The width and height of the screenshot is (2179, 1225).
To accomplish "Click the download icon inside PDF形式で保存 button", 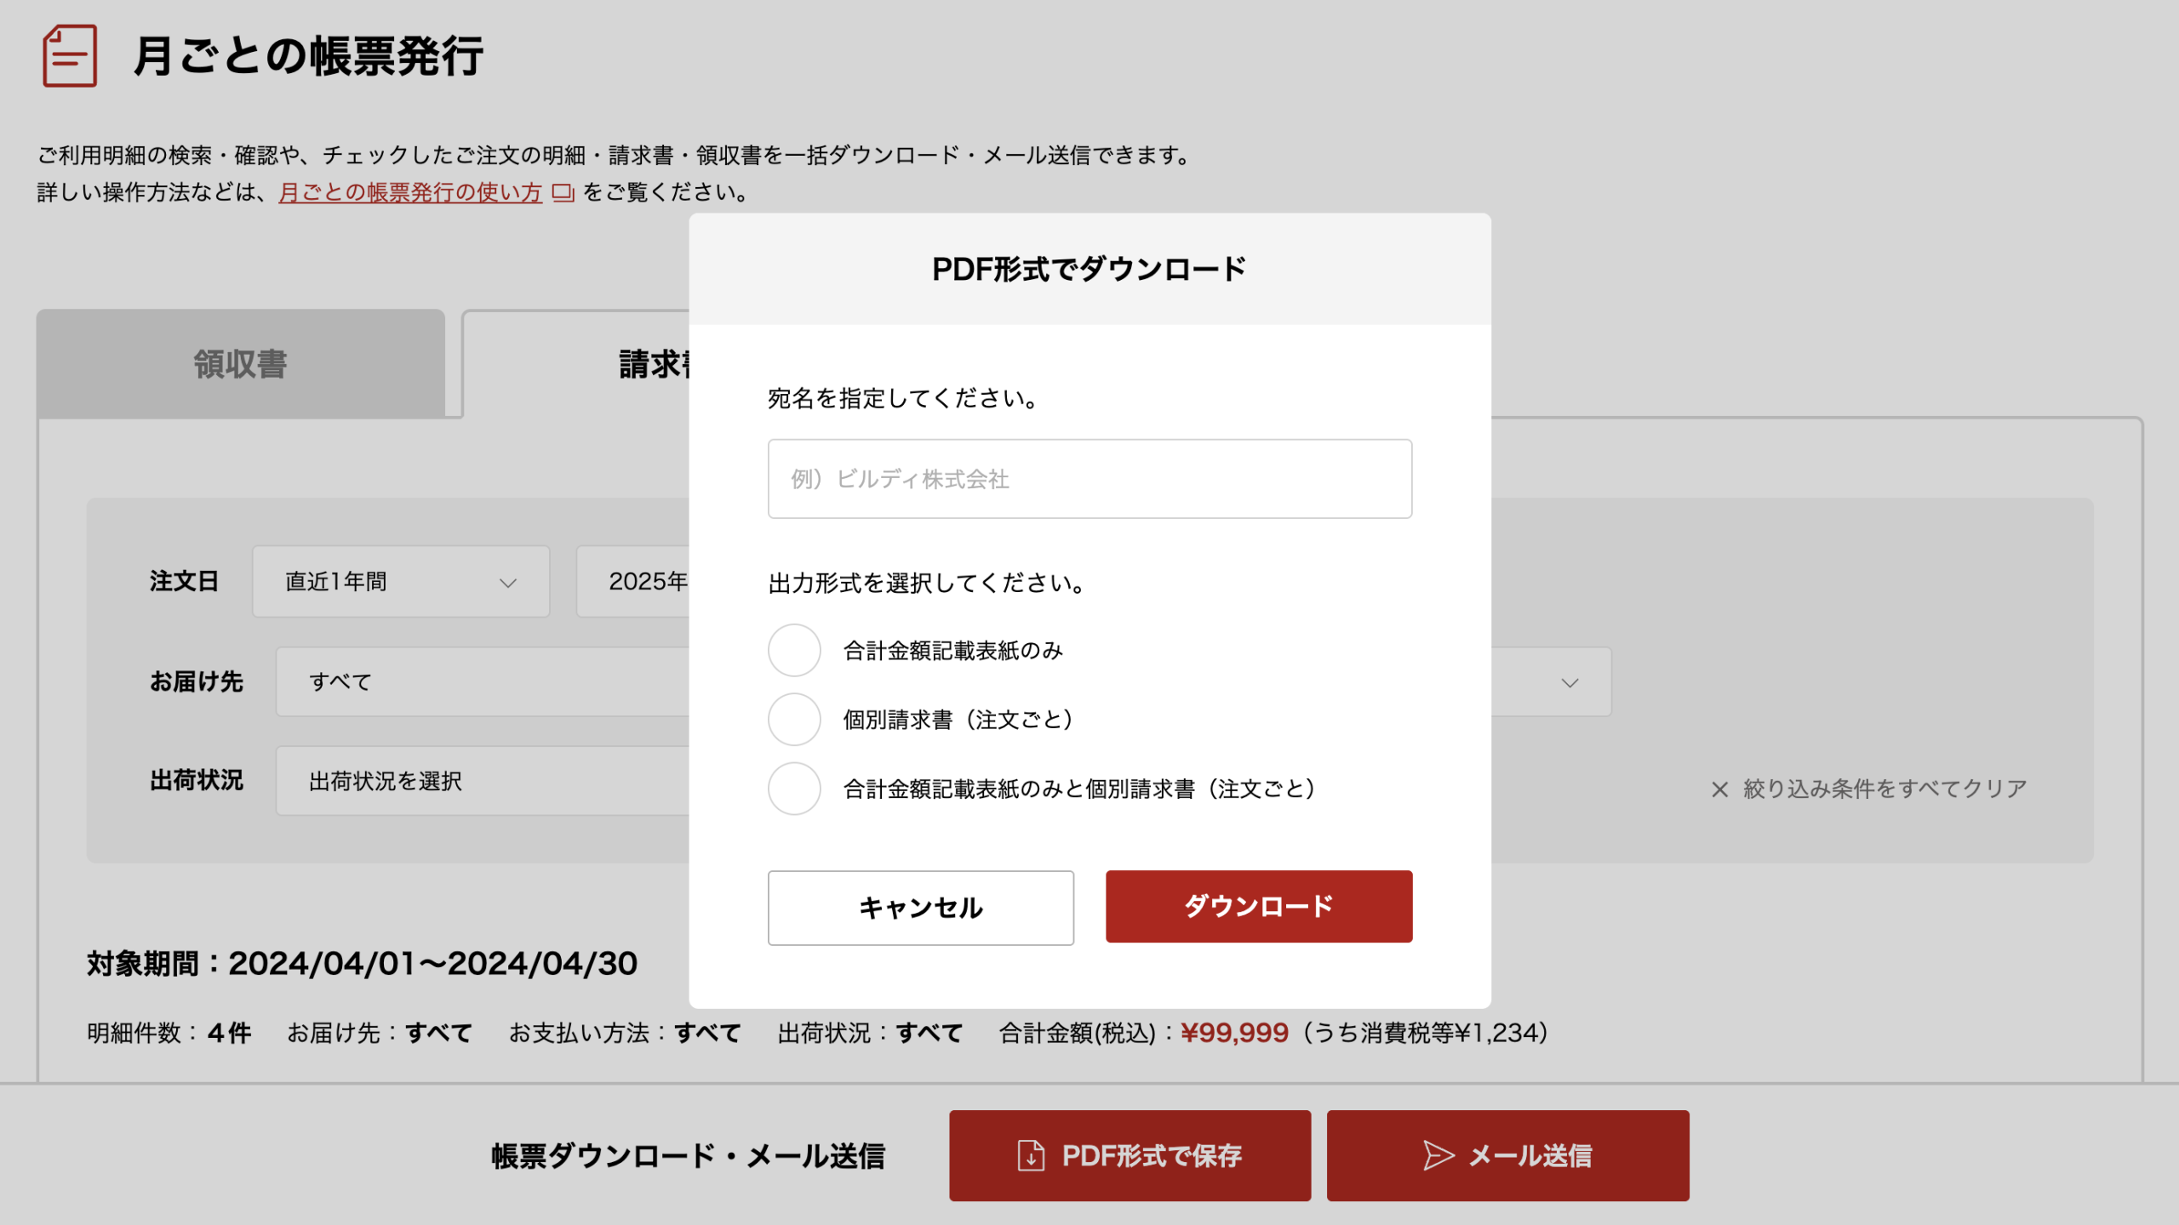I will point(1030,1155).
